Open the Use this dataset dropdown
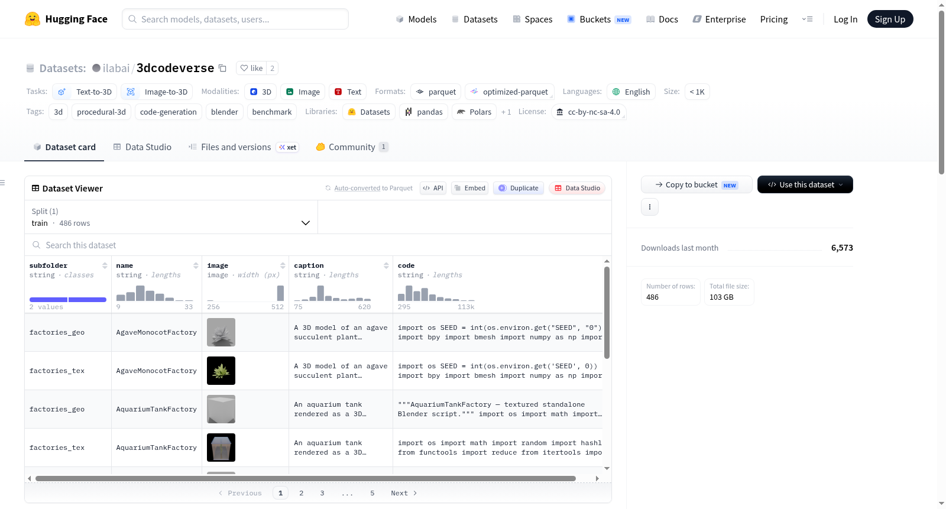 pos(805,184)
